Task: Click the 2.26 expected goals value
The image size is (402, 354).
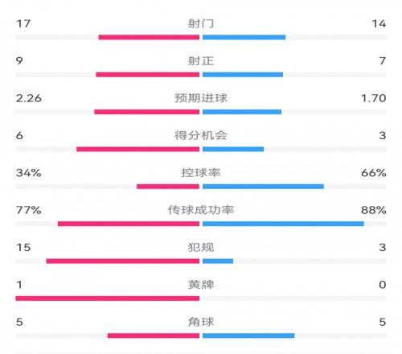Action: click(x=29, y=98)
